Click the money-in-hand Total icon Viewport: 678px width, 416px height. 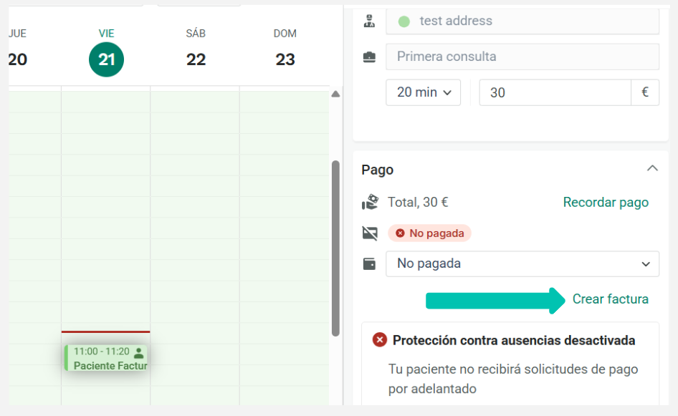pos(370,202)
